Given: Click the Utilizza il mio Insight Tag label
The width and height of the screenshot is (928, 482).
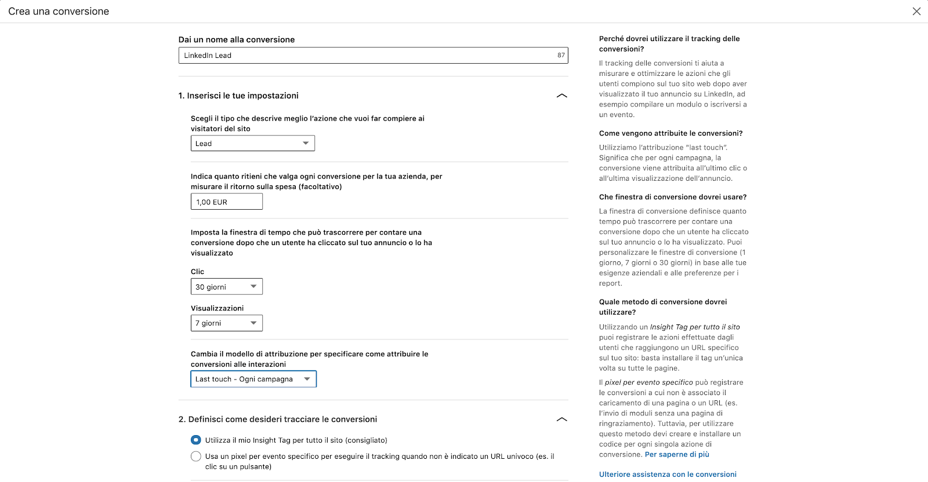Looking at the screenshot, I should (x=296, y=440).
